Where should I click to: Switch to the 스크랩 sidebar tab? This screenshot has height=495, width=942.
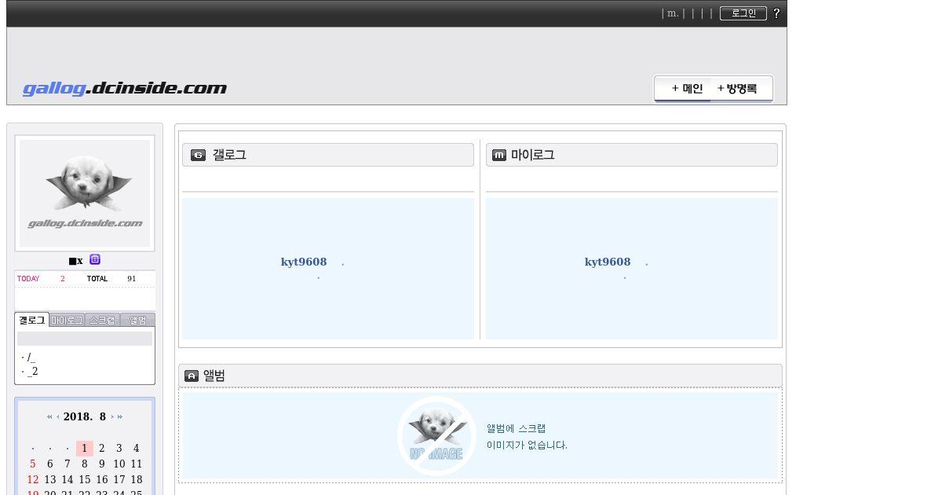pyautogui.click(x=102, y=321)
